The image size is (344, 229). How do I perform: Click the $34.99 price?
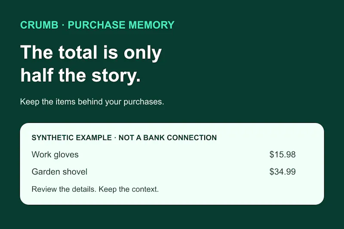click(283, 171)
